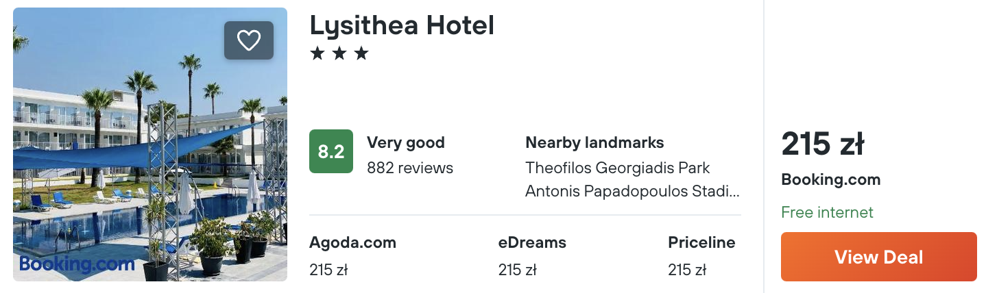Choose the Agoda.com provider name
This screenshot has height=293, width=986.
[352, 242]
